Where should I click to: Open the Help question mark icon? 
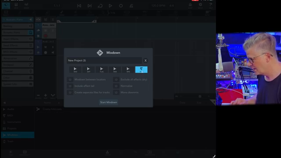211,6
